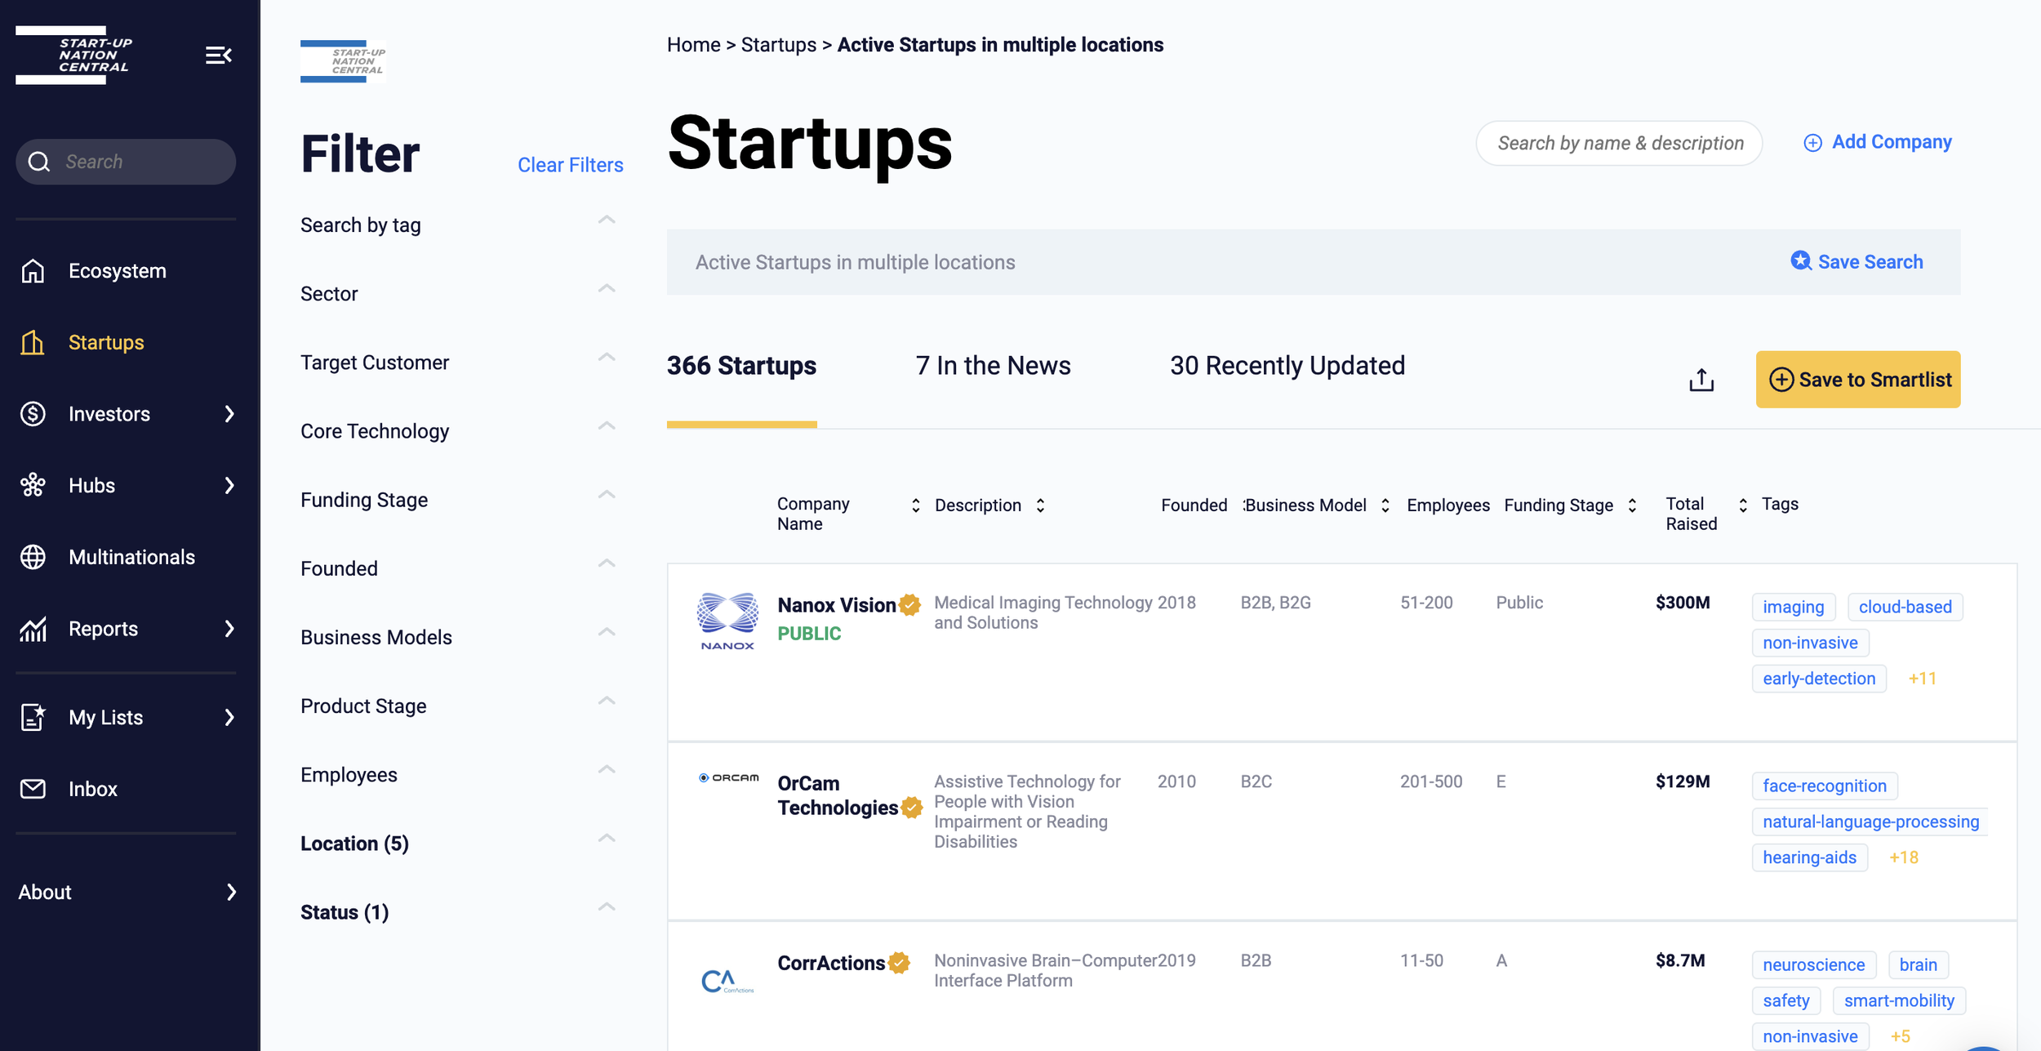
Task: Focus the Search by name & description field
Action: tap(1619, 143)
